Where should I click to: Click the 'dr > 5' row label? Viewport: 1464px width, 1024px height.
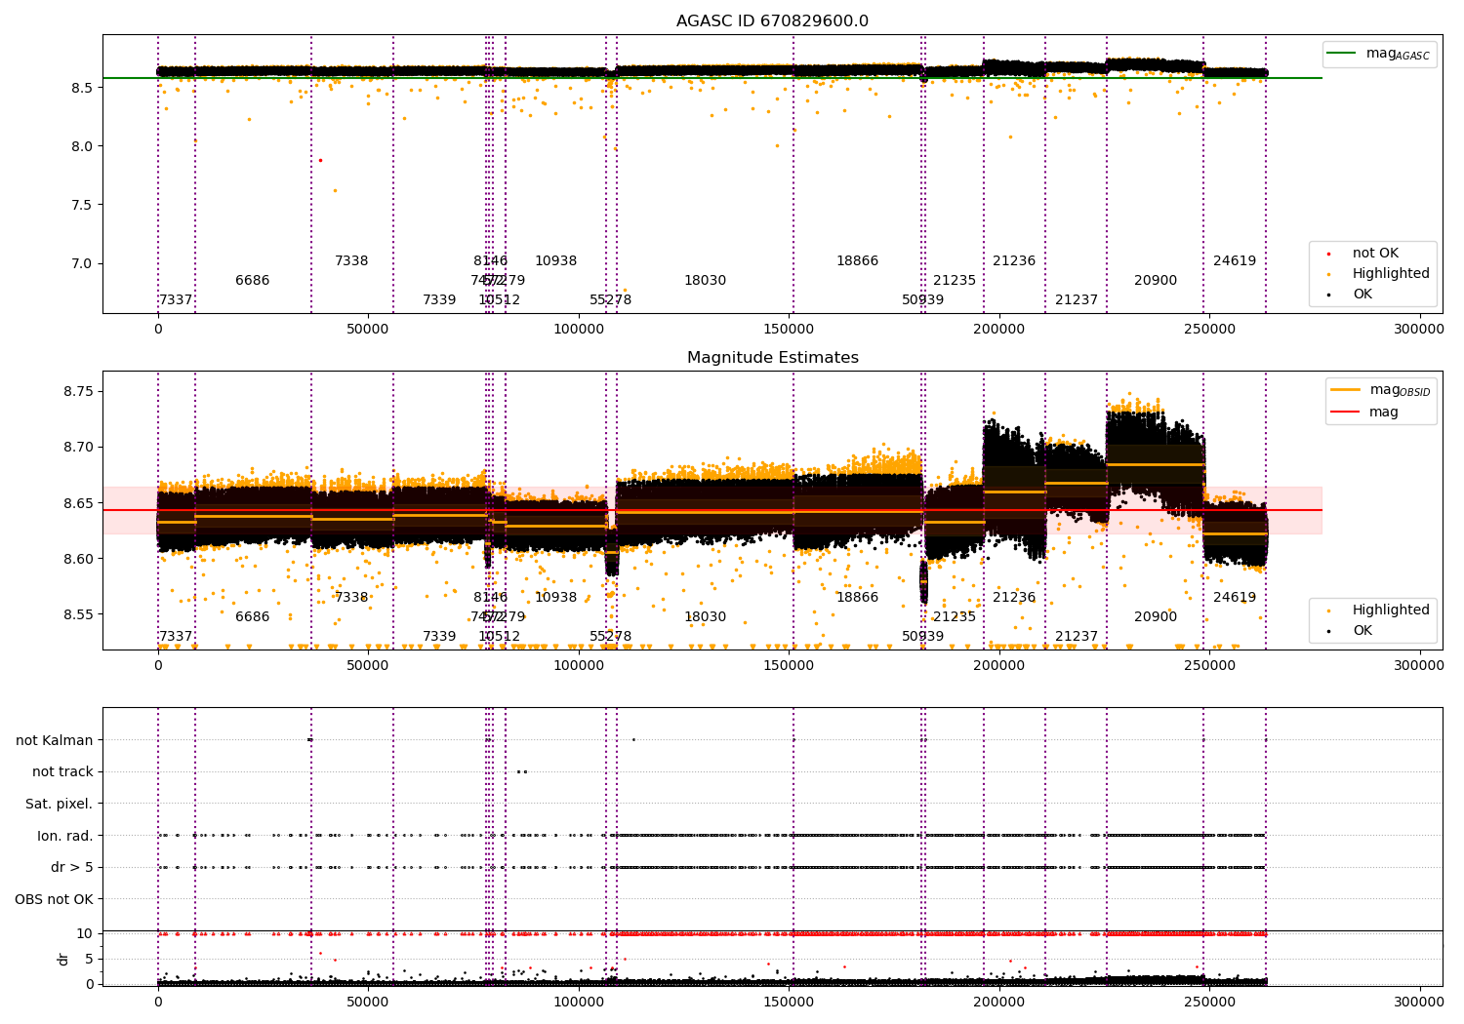[72, 868]
